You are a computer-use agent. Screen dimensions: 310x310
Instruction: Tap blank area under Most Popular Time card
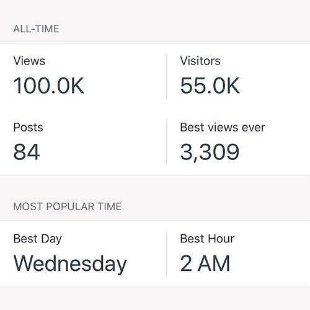(x=155, y=299)
